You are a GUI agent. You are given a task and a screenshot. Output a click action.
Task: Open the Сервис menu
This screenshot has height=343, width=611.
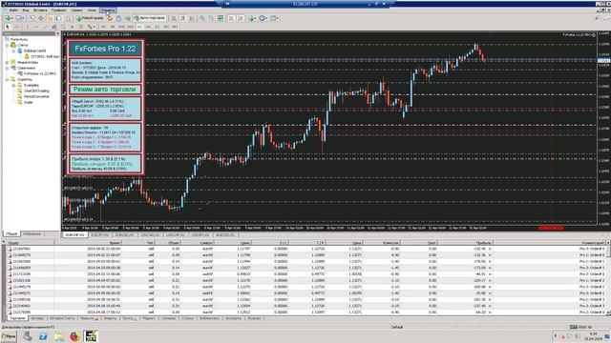click(76, 10)
